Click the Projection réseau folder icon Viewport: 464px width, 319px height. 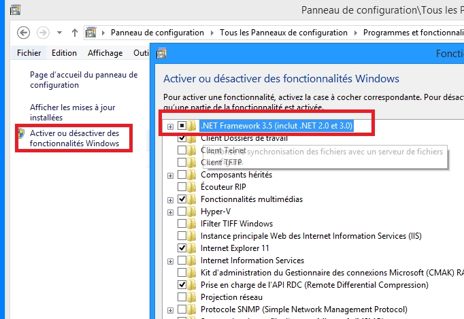(193, 297)
